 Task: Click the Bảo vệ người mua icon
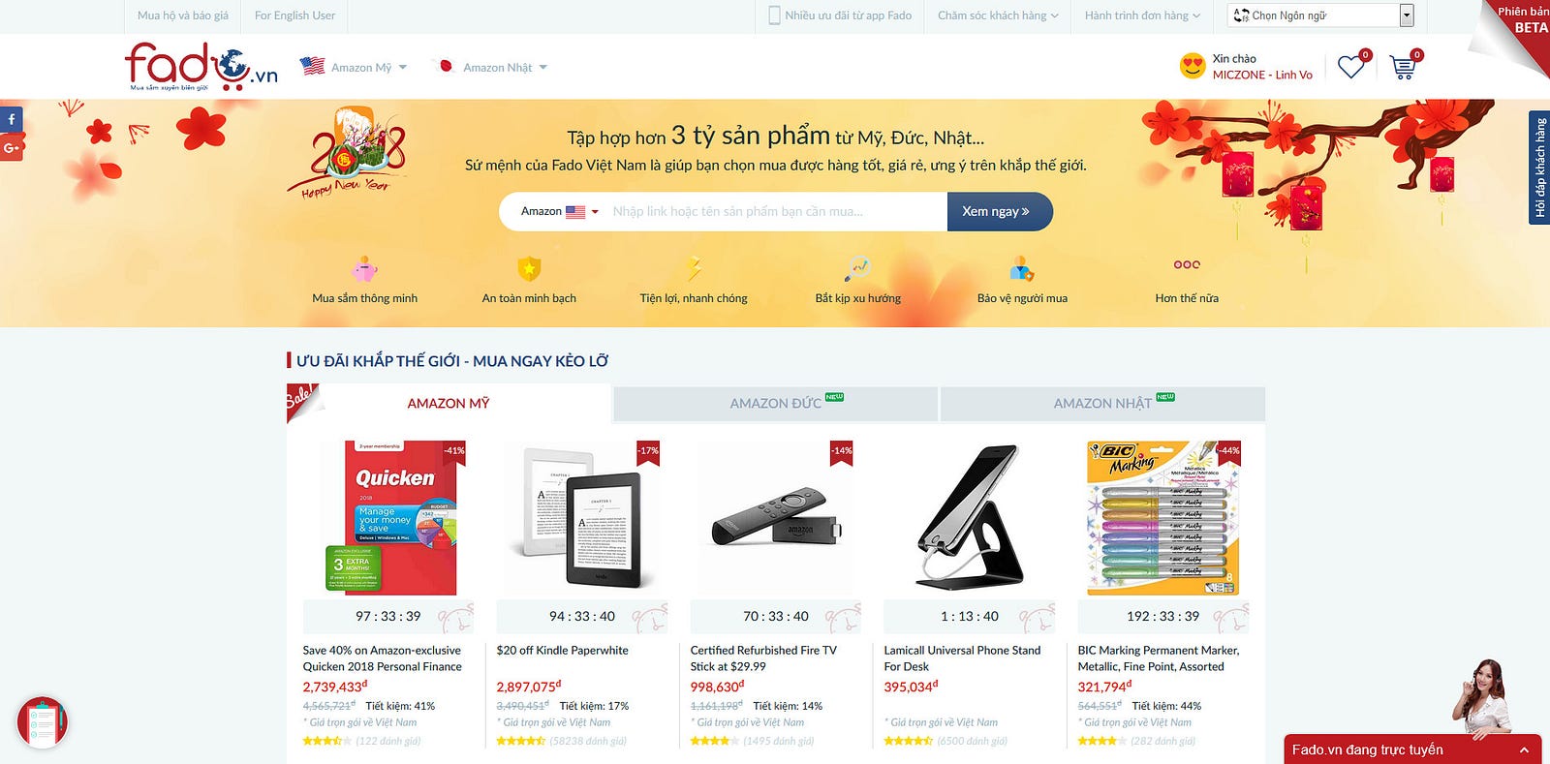click(1022, 268)
